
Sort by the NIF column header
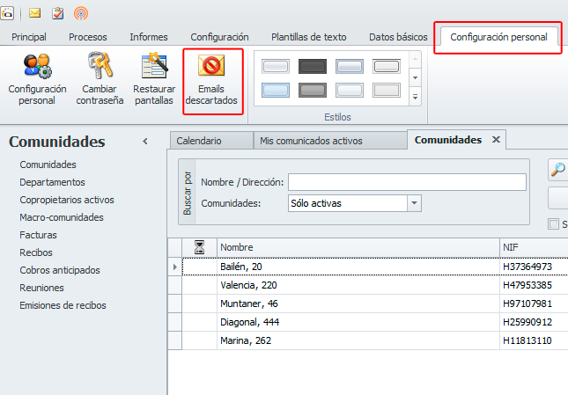(x=534, y=247)
